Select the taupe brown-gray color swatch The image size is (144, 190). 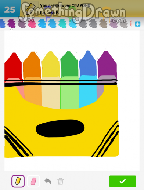tap(103, 23)
